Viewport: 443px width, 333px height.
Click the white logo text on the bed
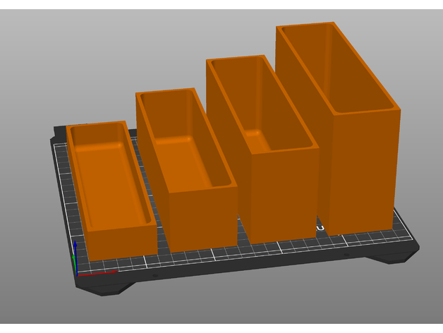click(x=320, y=229)
